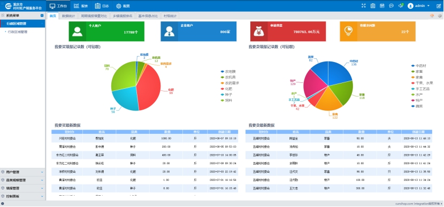Toggle 中药材 legend item in sell chart

(418, 66)
